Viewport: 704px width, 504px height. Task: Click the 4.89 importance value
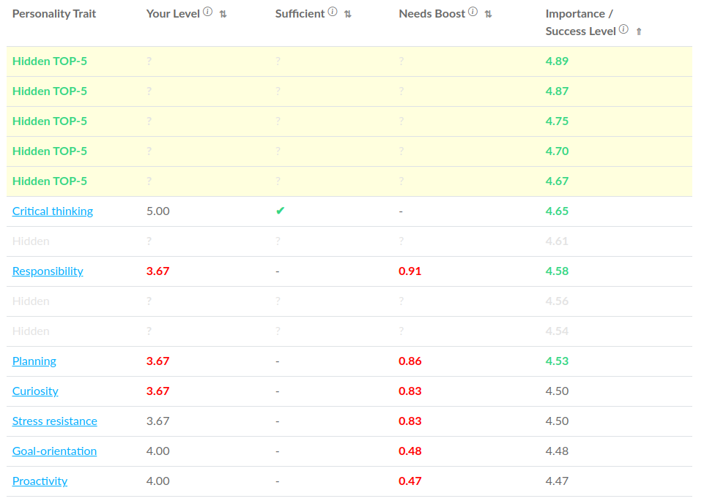[556, 61]
